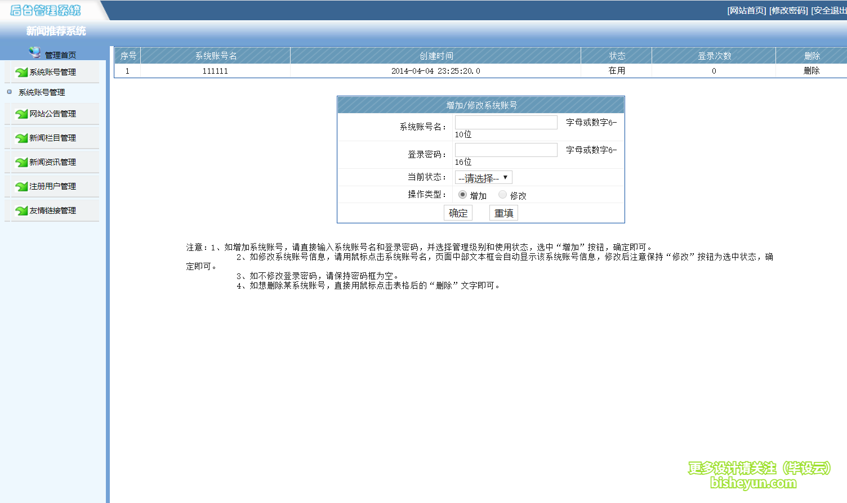This screenshot has width=847, height=503.
Task: Expand the 系统账号管理 sidebar section
Action: [52, 72]
